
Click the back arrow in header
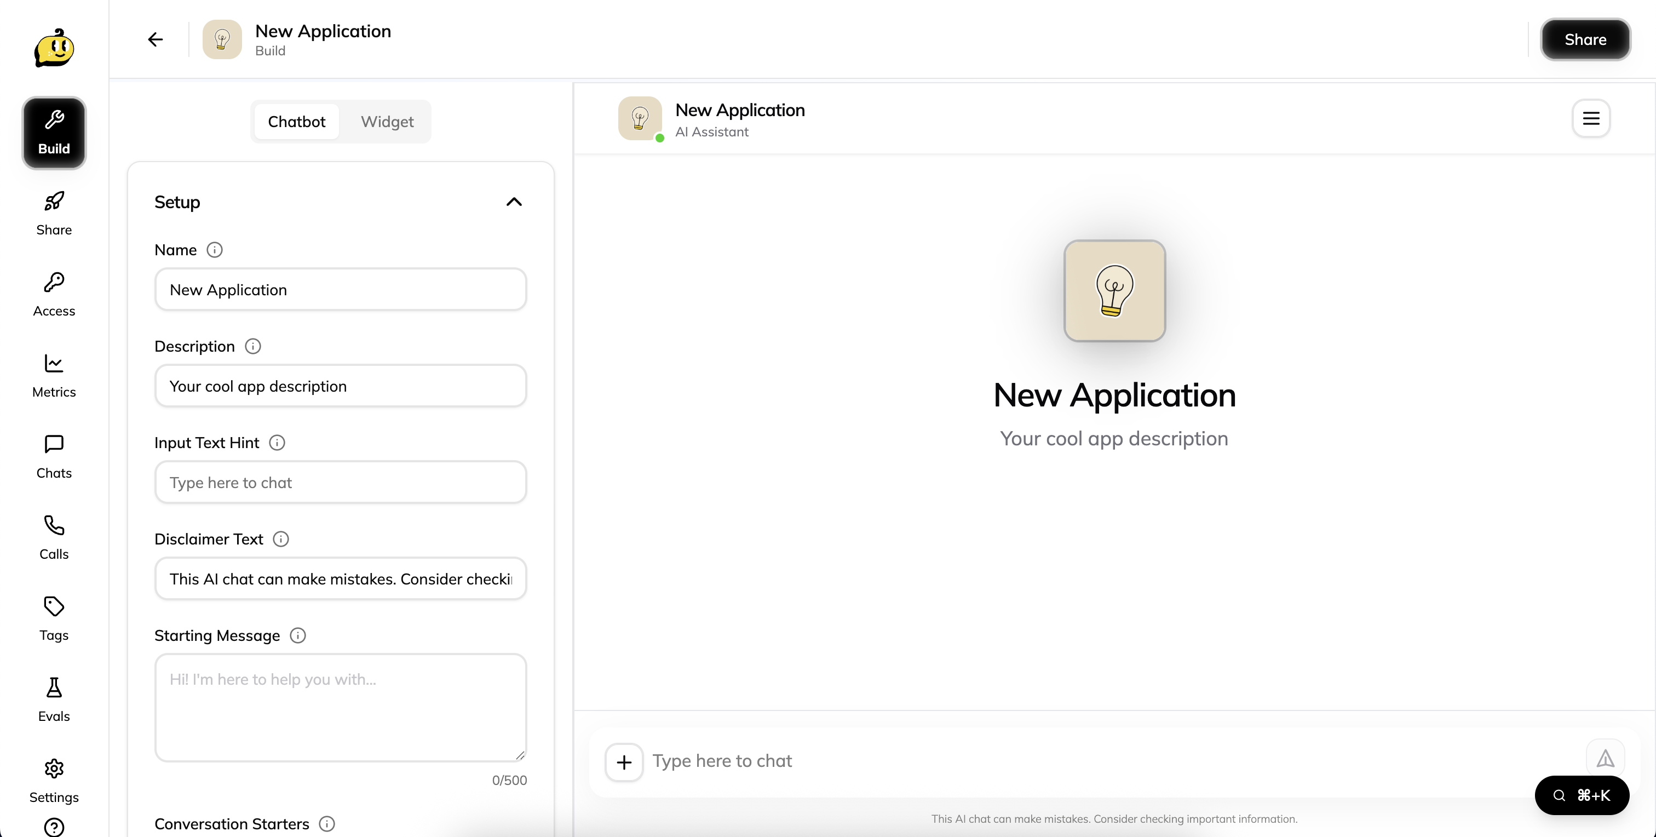155,40
